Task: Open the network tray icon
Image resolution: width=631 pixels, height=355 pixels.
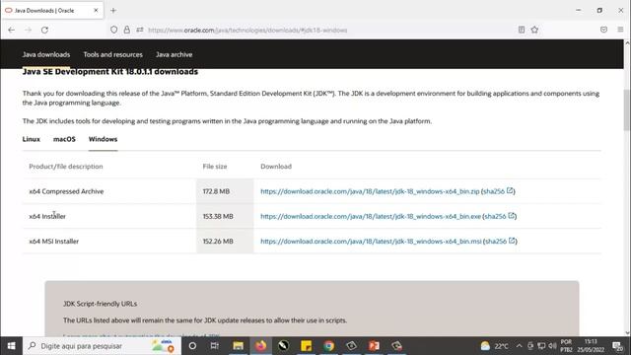Action: pos(541,346)
